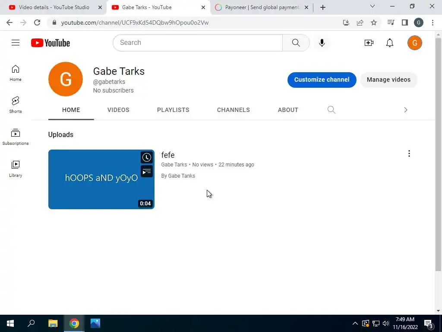Click the By Gabe Tanks description text
Screen dimensions: 442x332
click(x=178, y=176)
